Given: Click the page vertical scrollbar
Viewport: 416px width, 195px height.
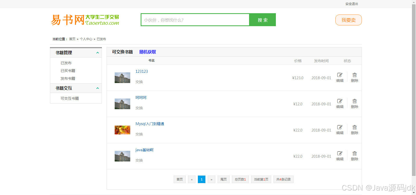Looking at the screenshot, I should pyautogui.click(x=414, y=90).
